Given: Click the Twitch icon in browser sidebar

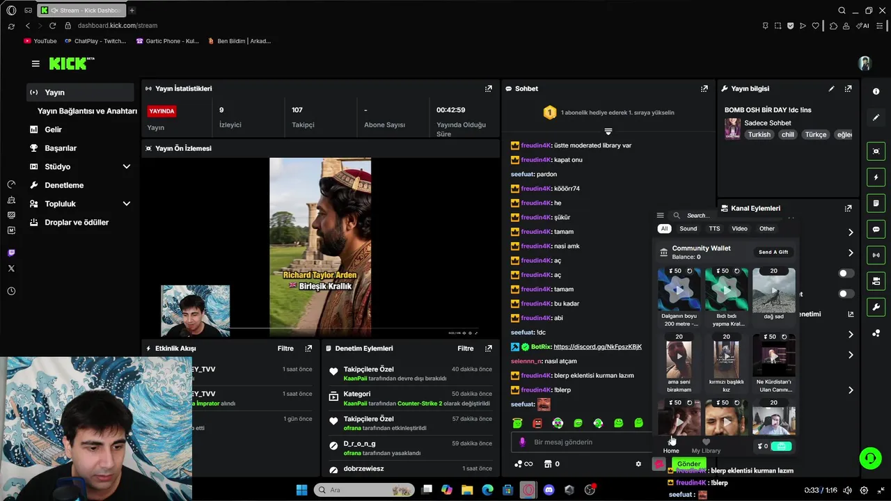Looking at the screenshot, I should point(11,253).
